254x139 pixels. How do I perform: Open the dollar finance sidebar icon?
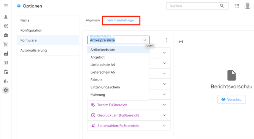[6, 62]
